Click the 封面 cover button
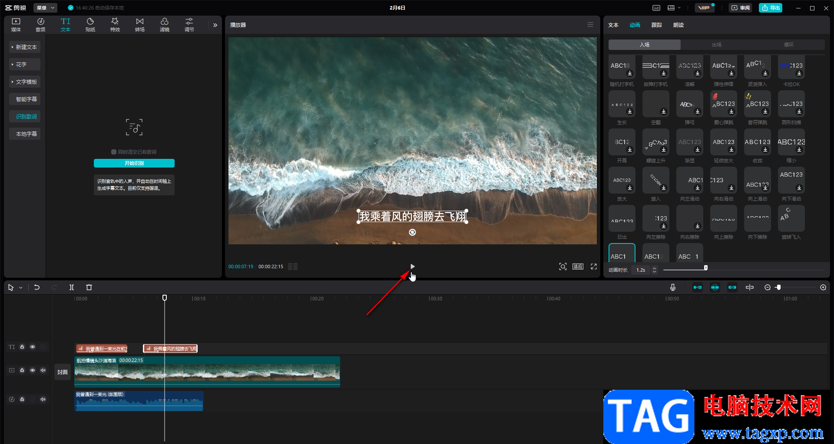834x444 pixels. [x=63, y=372]
